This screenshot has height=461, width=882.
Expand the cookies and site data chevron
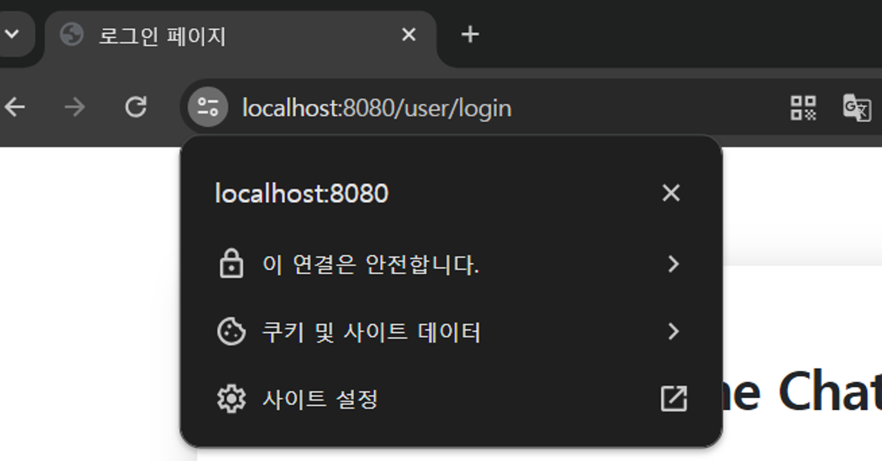coord(673,331)
